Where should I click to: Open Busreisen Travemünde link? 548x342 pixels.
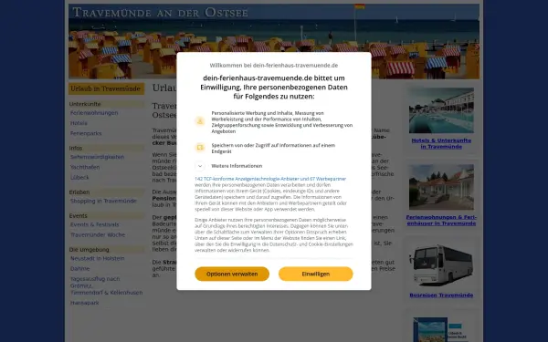tap(441, 295)
